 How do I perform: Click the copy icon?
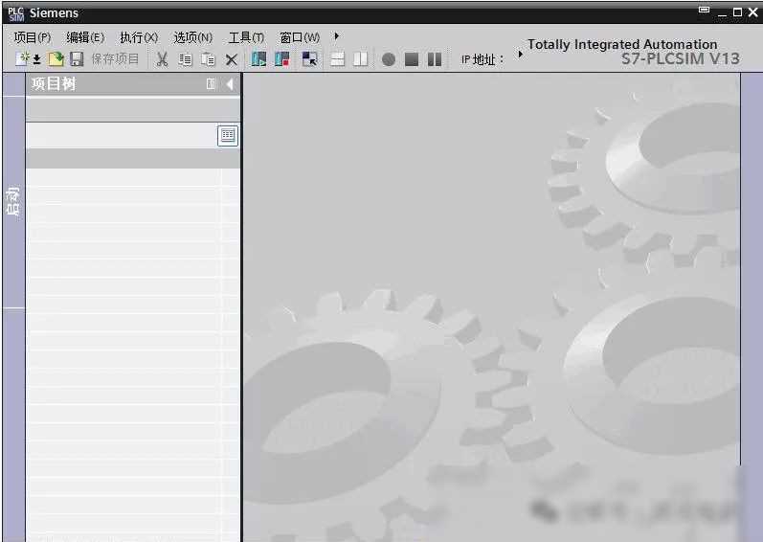coord(185,59)
